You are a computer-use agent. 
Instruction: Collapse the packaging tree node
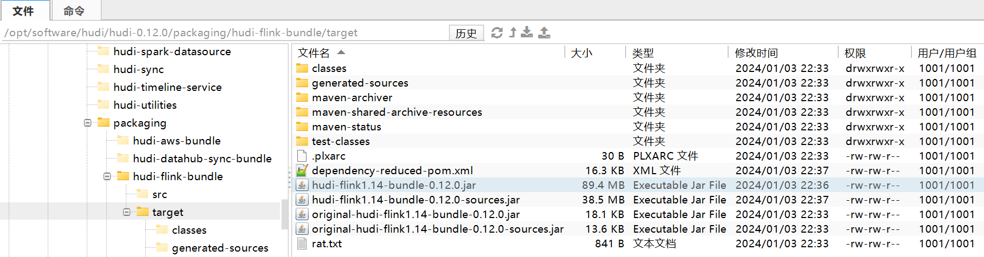[x=87, y=123]
